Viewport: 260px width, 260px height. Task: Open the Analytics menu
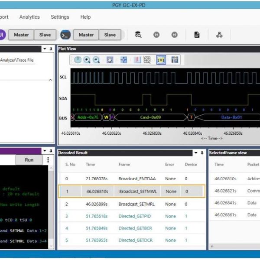coord(29,17)
